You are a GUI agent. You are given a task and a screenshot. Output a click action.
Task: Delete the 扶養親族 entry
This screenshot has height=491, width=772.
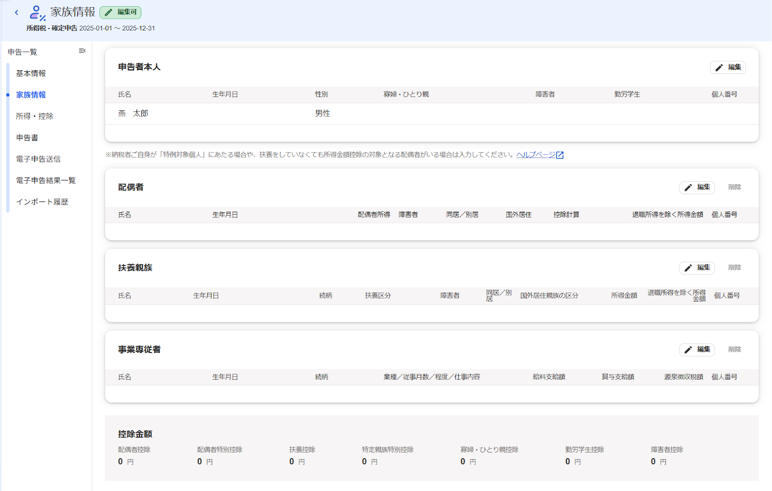click(734, 268)
